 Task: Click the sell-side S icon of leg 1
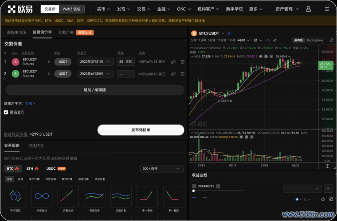[16, 62]
